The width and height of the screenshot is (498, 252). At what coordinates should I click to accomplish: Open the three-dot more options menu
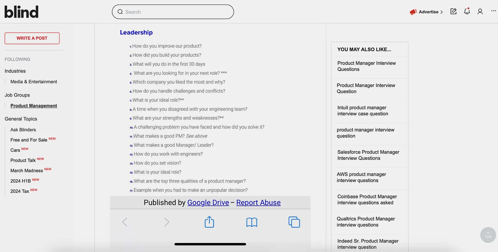[493, 11]
